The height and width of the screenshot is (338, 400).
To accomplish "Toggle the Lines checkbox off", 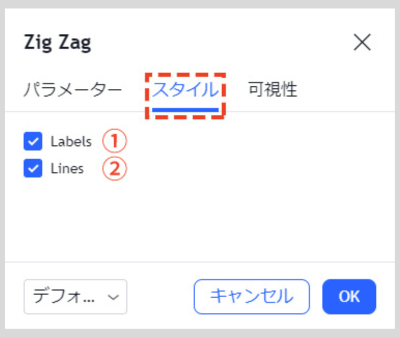I will tap(32, 168).
